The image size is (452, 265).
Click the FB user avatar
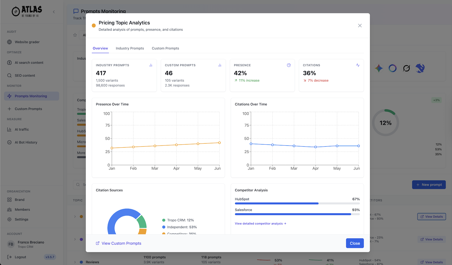pyautogui.click(x=11, y=244)
